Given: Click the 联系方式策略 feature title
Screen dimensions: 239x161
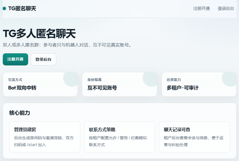Looking at the screenshot, I should 102,130.
